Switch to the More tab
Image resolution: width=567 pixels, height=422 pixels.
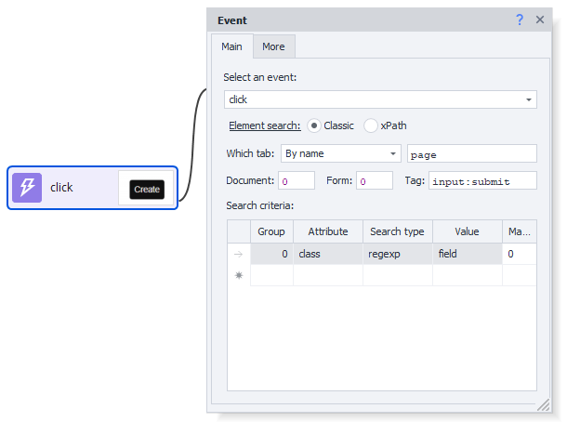point(273,46)
